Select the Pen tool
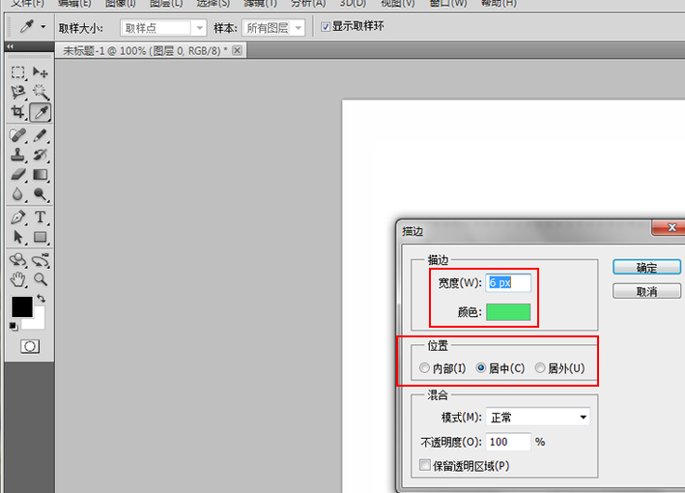Image resolution: width=685 pixels, height=493 pixels. point(17,217)
